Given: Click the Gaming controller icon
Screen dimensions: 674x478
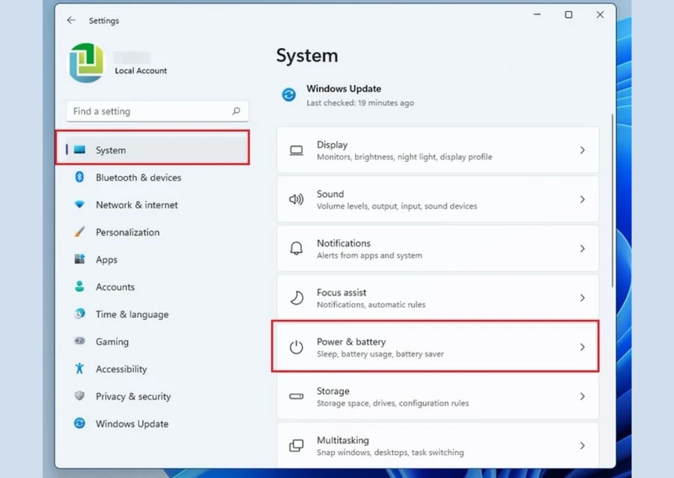Looking at the screenshot, I should click(x=79, y=341).
